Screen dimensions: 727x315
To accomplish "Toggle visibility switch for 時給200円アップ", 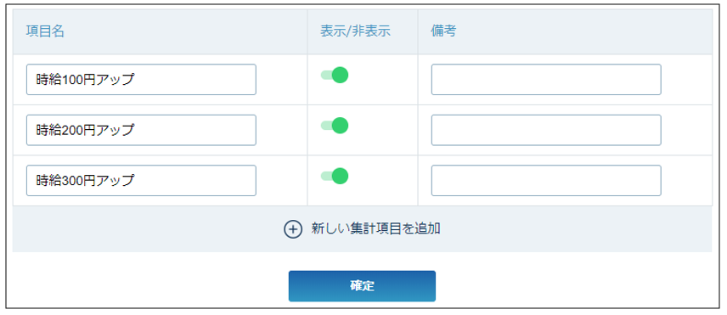I will [x=335, y=126].
